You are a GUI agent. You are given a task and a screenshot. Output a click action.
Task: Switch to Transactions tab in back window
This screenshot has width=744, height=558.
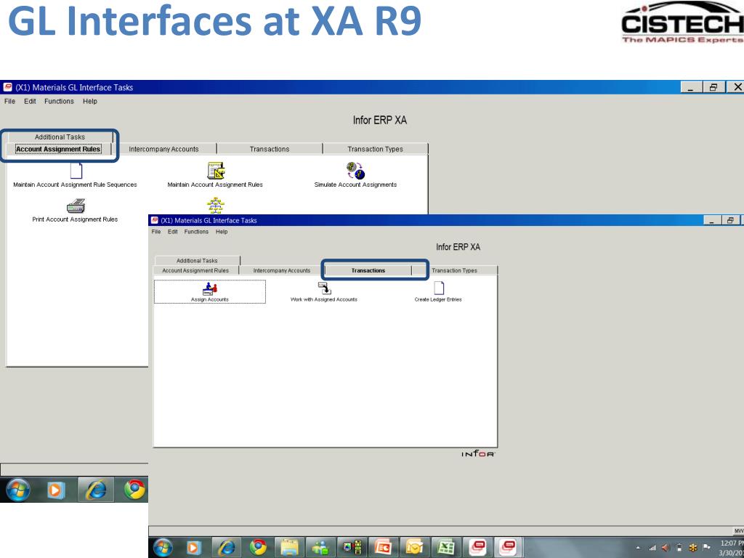pyautogui.click(x=270, y=149)
